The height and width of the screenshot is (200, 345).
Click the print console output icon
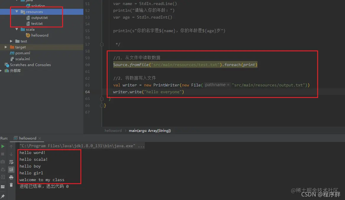(11, 177)
